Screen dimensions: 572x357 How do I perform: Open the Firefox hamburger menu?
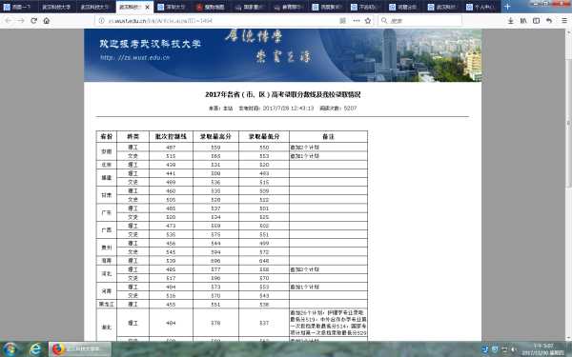(x=564, y=21)
